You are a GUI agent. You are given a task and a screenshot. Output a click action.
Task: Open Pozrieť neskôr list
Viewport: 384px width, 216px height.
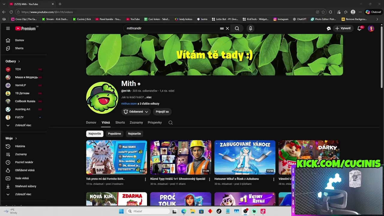click(24, 162)
